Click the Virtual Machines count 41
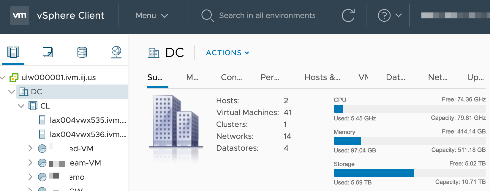Viewport: 490px width, 191px height. click(x=287, y=112)
